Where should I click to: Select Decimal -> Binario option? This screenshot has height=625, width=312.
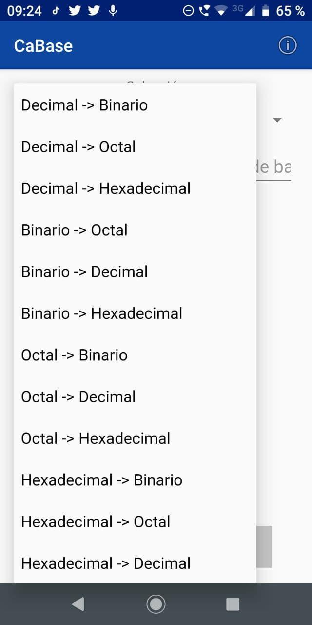[84, 105]
